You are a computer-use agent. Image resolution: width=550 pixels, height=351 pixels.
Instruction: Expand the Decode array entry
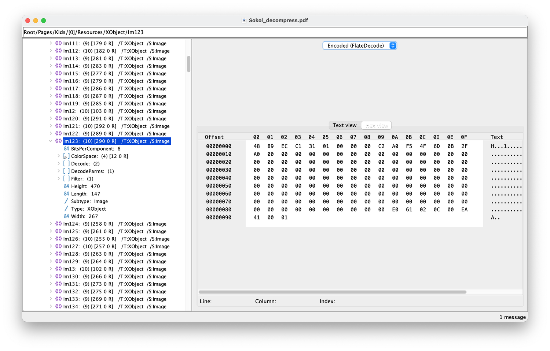click(x=59, y=163)
